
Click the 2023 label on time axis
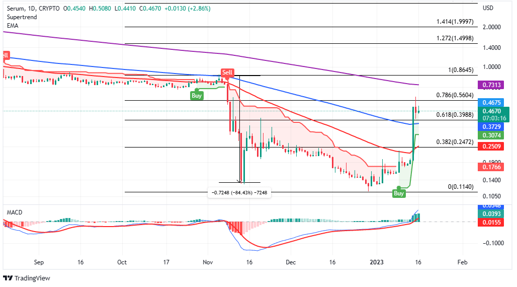point(377,262)
